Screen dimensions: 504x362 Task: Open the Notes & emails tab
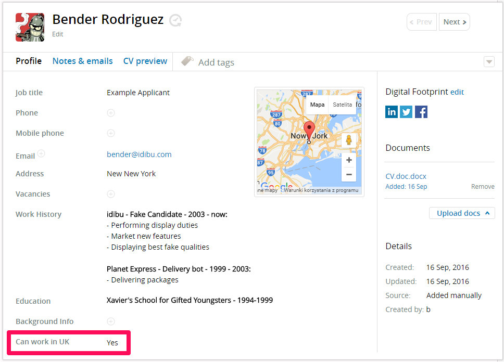[x=83, y=61]
